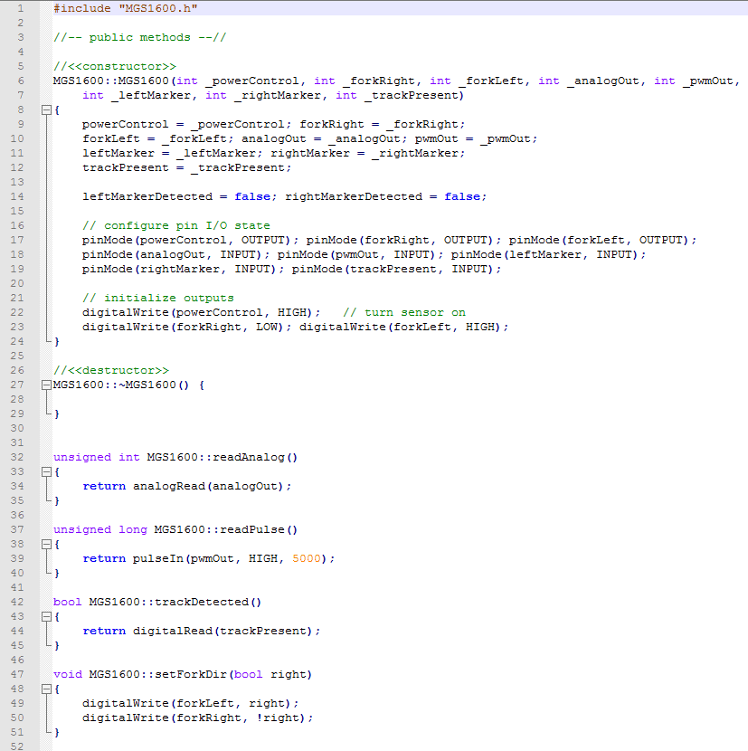Select line number 25 in the margin
The image size is (748, 751).
[17, 356]
